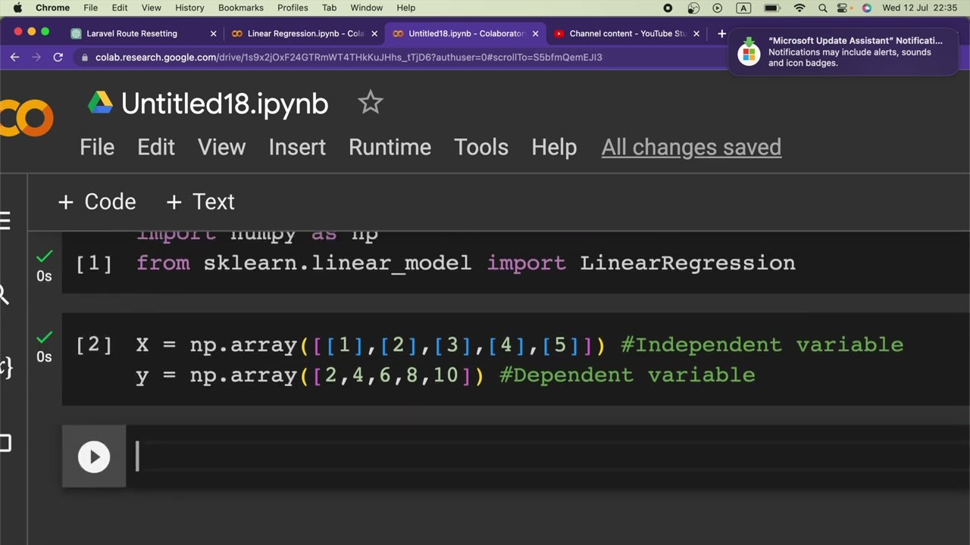Add a new Code cell
The image size is (970, 545).
click(97, 201)
